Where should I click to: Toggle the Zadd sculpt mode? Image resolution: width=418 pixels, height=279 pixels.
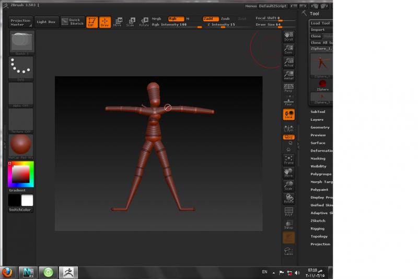tap(211, 18)
